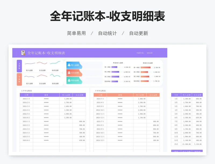Select 上半年 收入金额 purple sparkline
The height and width of the screenshot is (164, 215).
(x=30, y=63)
